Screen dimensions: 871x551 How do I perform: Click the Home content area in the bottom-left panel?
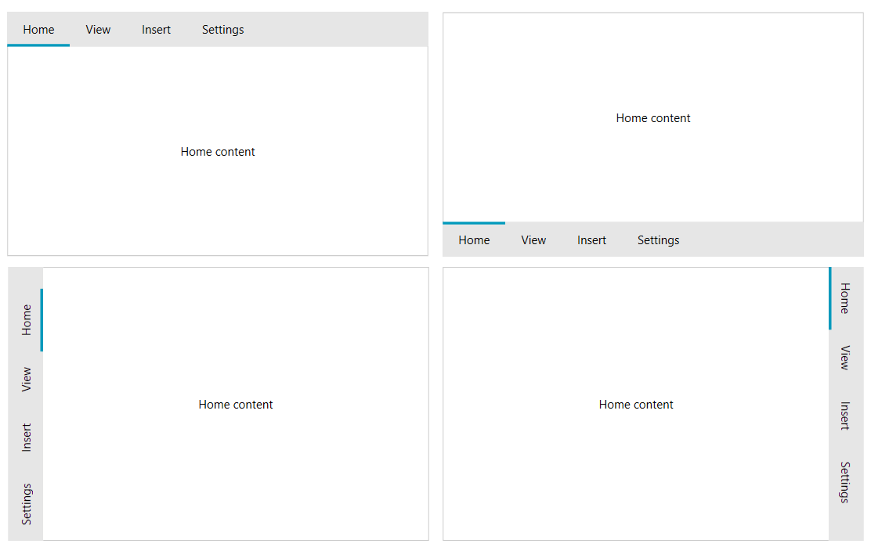236,404
